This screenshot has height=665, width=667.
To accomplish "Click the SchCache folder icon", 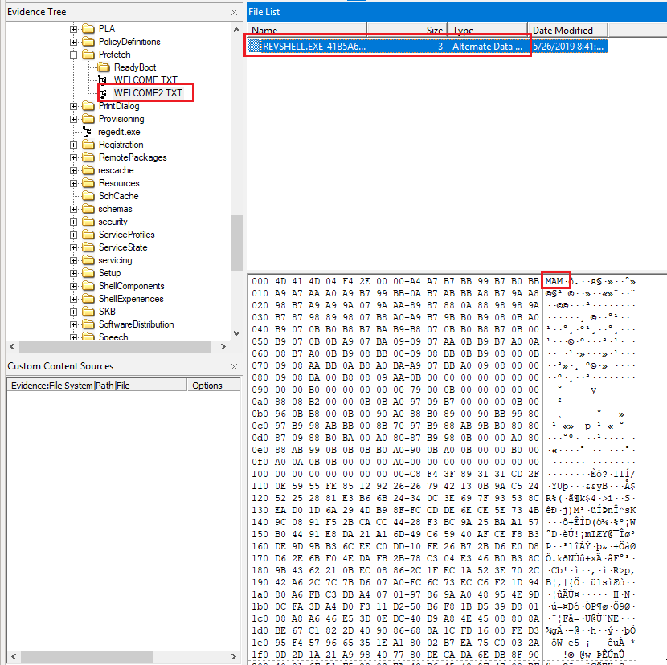I will [88, 196].
